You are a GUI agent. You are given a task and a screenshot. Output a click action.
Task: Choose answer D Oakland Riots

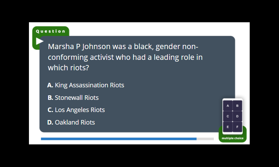click(71, 122)
